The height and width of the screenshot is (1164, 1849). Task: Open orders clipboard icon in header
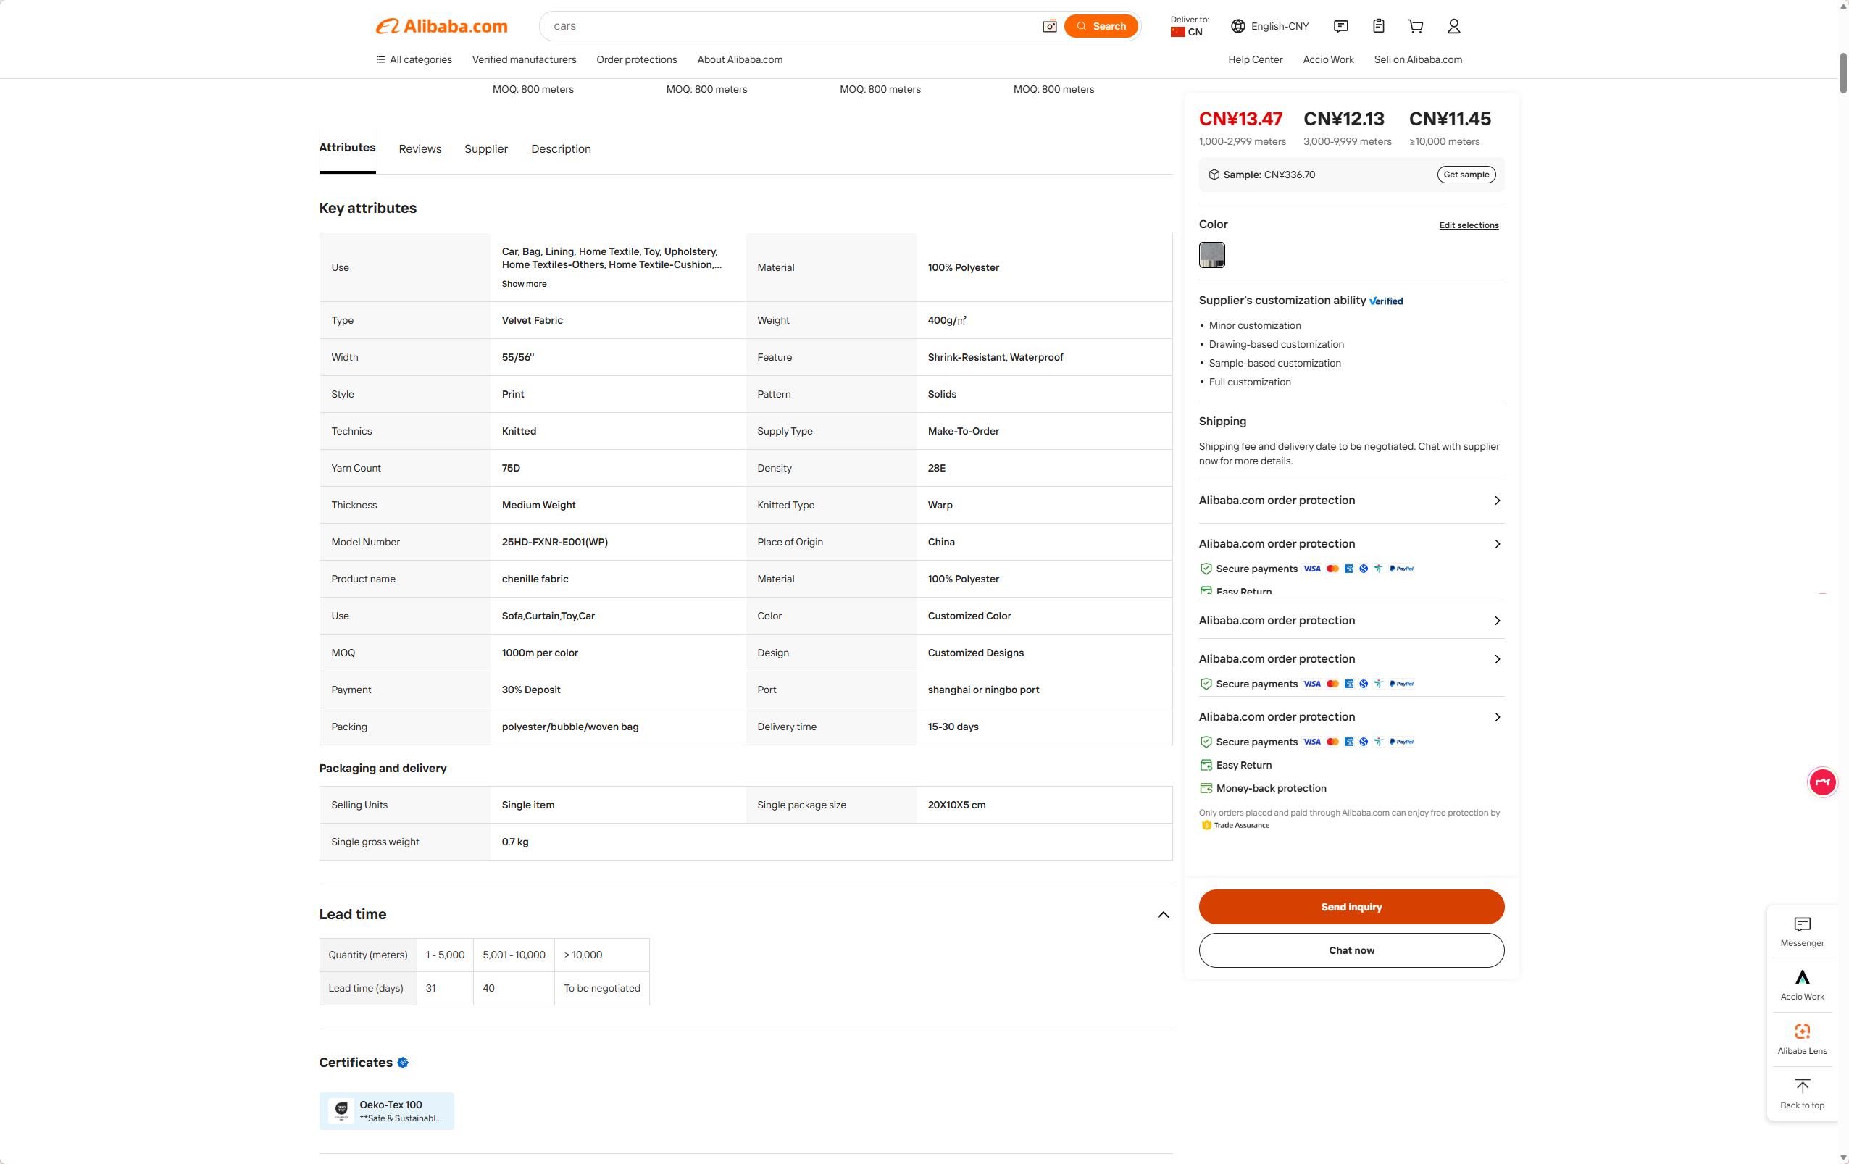pyautogui.click(x=1378, y=26)
